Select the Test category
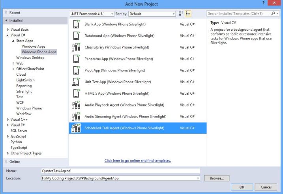The height and width of the screenshot is (194, 283). click(x=19, y=97)
